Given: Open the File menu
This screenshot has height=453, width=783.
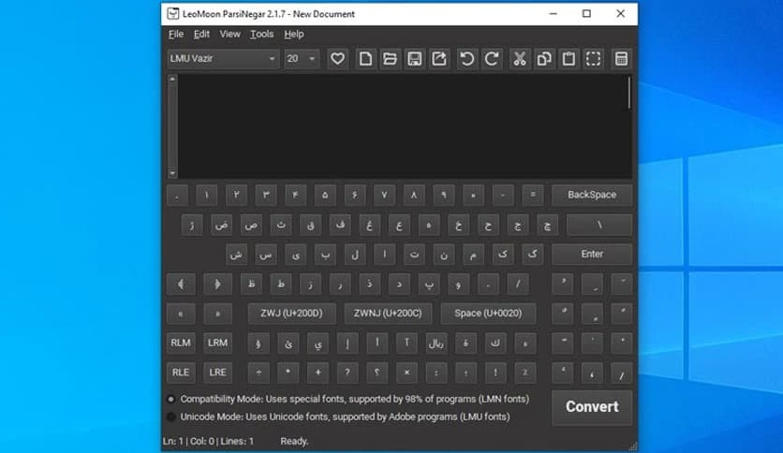Looking at the screenshot, I should [176, 34].
